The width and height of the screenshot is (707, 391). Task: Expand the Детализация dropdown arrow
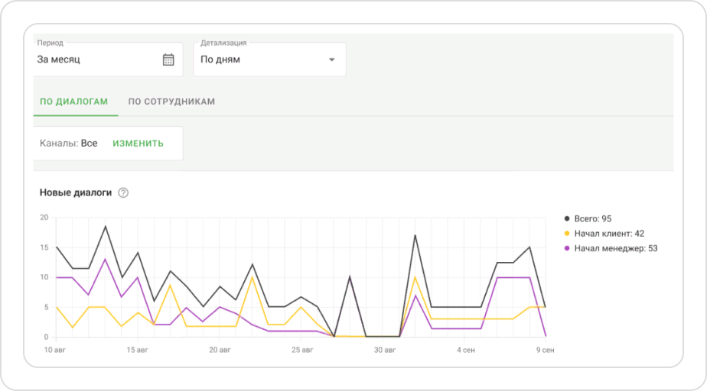(x=331, y=60)
